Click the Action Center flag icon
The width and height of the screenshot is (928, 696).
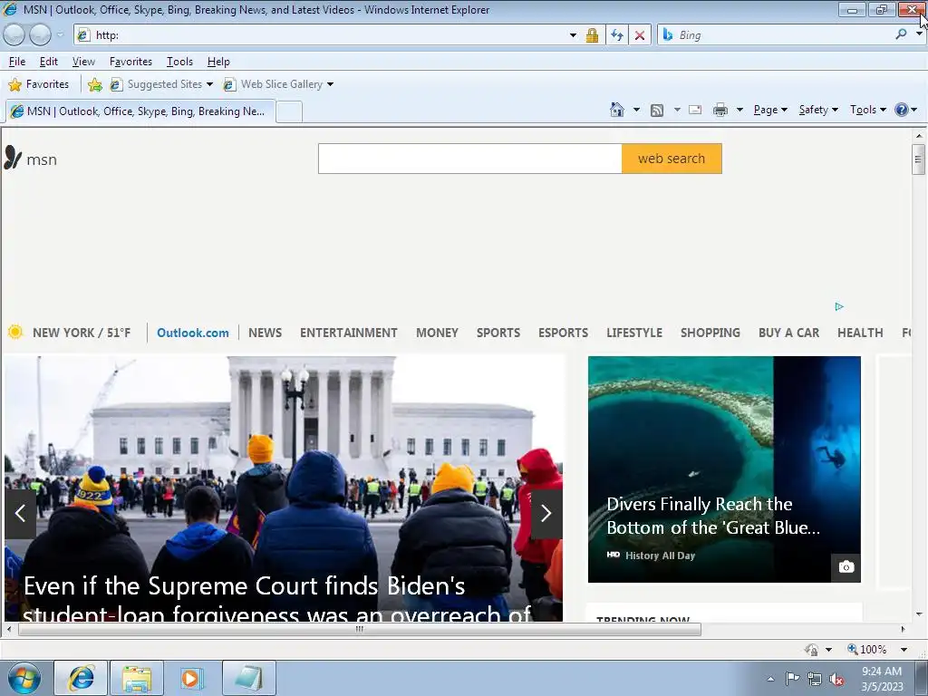point(792,679)
